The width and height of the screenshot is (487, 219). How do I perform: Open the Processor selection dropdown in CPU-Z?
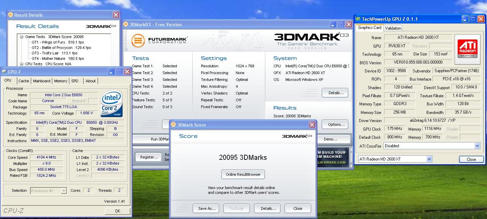[x=64, y=191]
